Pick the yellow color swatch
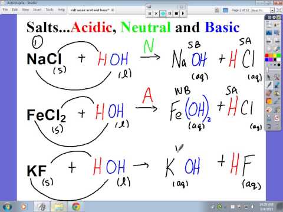 coord(275,55)
